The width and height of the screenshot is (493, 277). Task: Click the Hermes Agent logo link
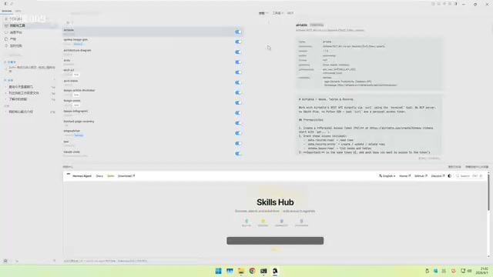(79, 176)
